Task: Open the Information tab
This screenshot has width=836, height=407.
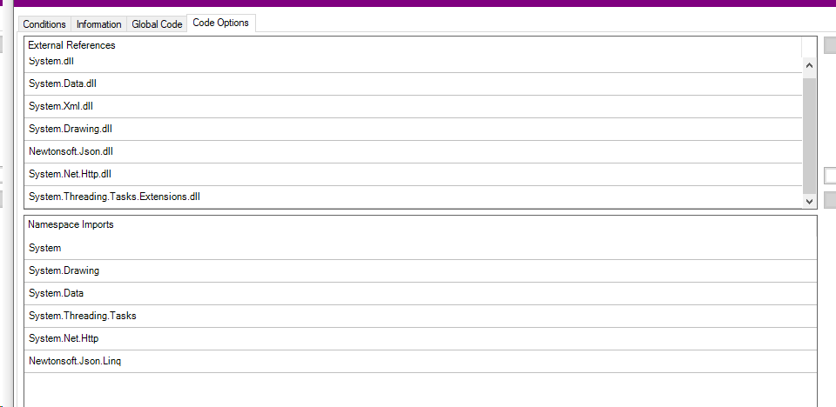Action: [x=98, y=24]
